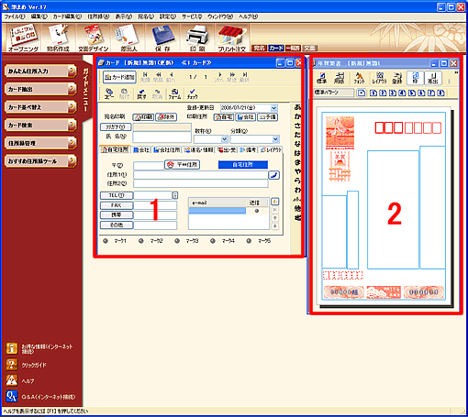Open the 敬称 honorific dropdown

pyautogui.click(x=224, y=139)
